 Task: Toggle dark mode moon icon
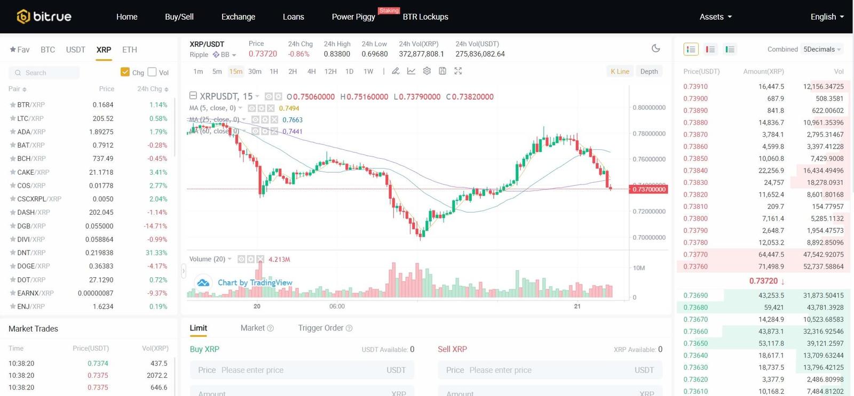point(656,49)
